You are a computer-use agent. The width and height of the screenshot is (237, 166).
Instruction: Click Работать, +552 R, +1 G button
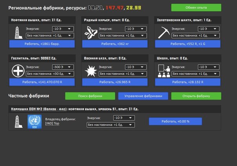(x=188, y=44)
